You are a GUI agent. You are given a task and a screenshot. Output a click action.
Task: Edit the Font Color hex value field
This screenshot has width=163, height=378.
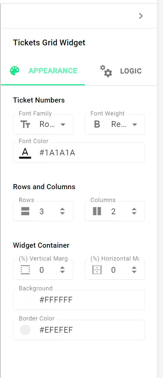coord(79,153)
